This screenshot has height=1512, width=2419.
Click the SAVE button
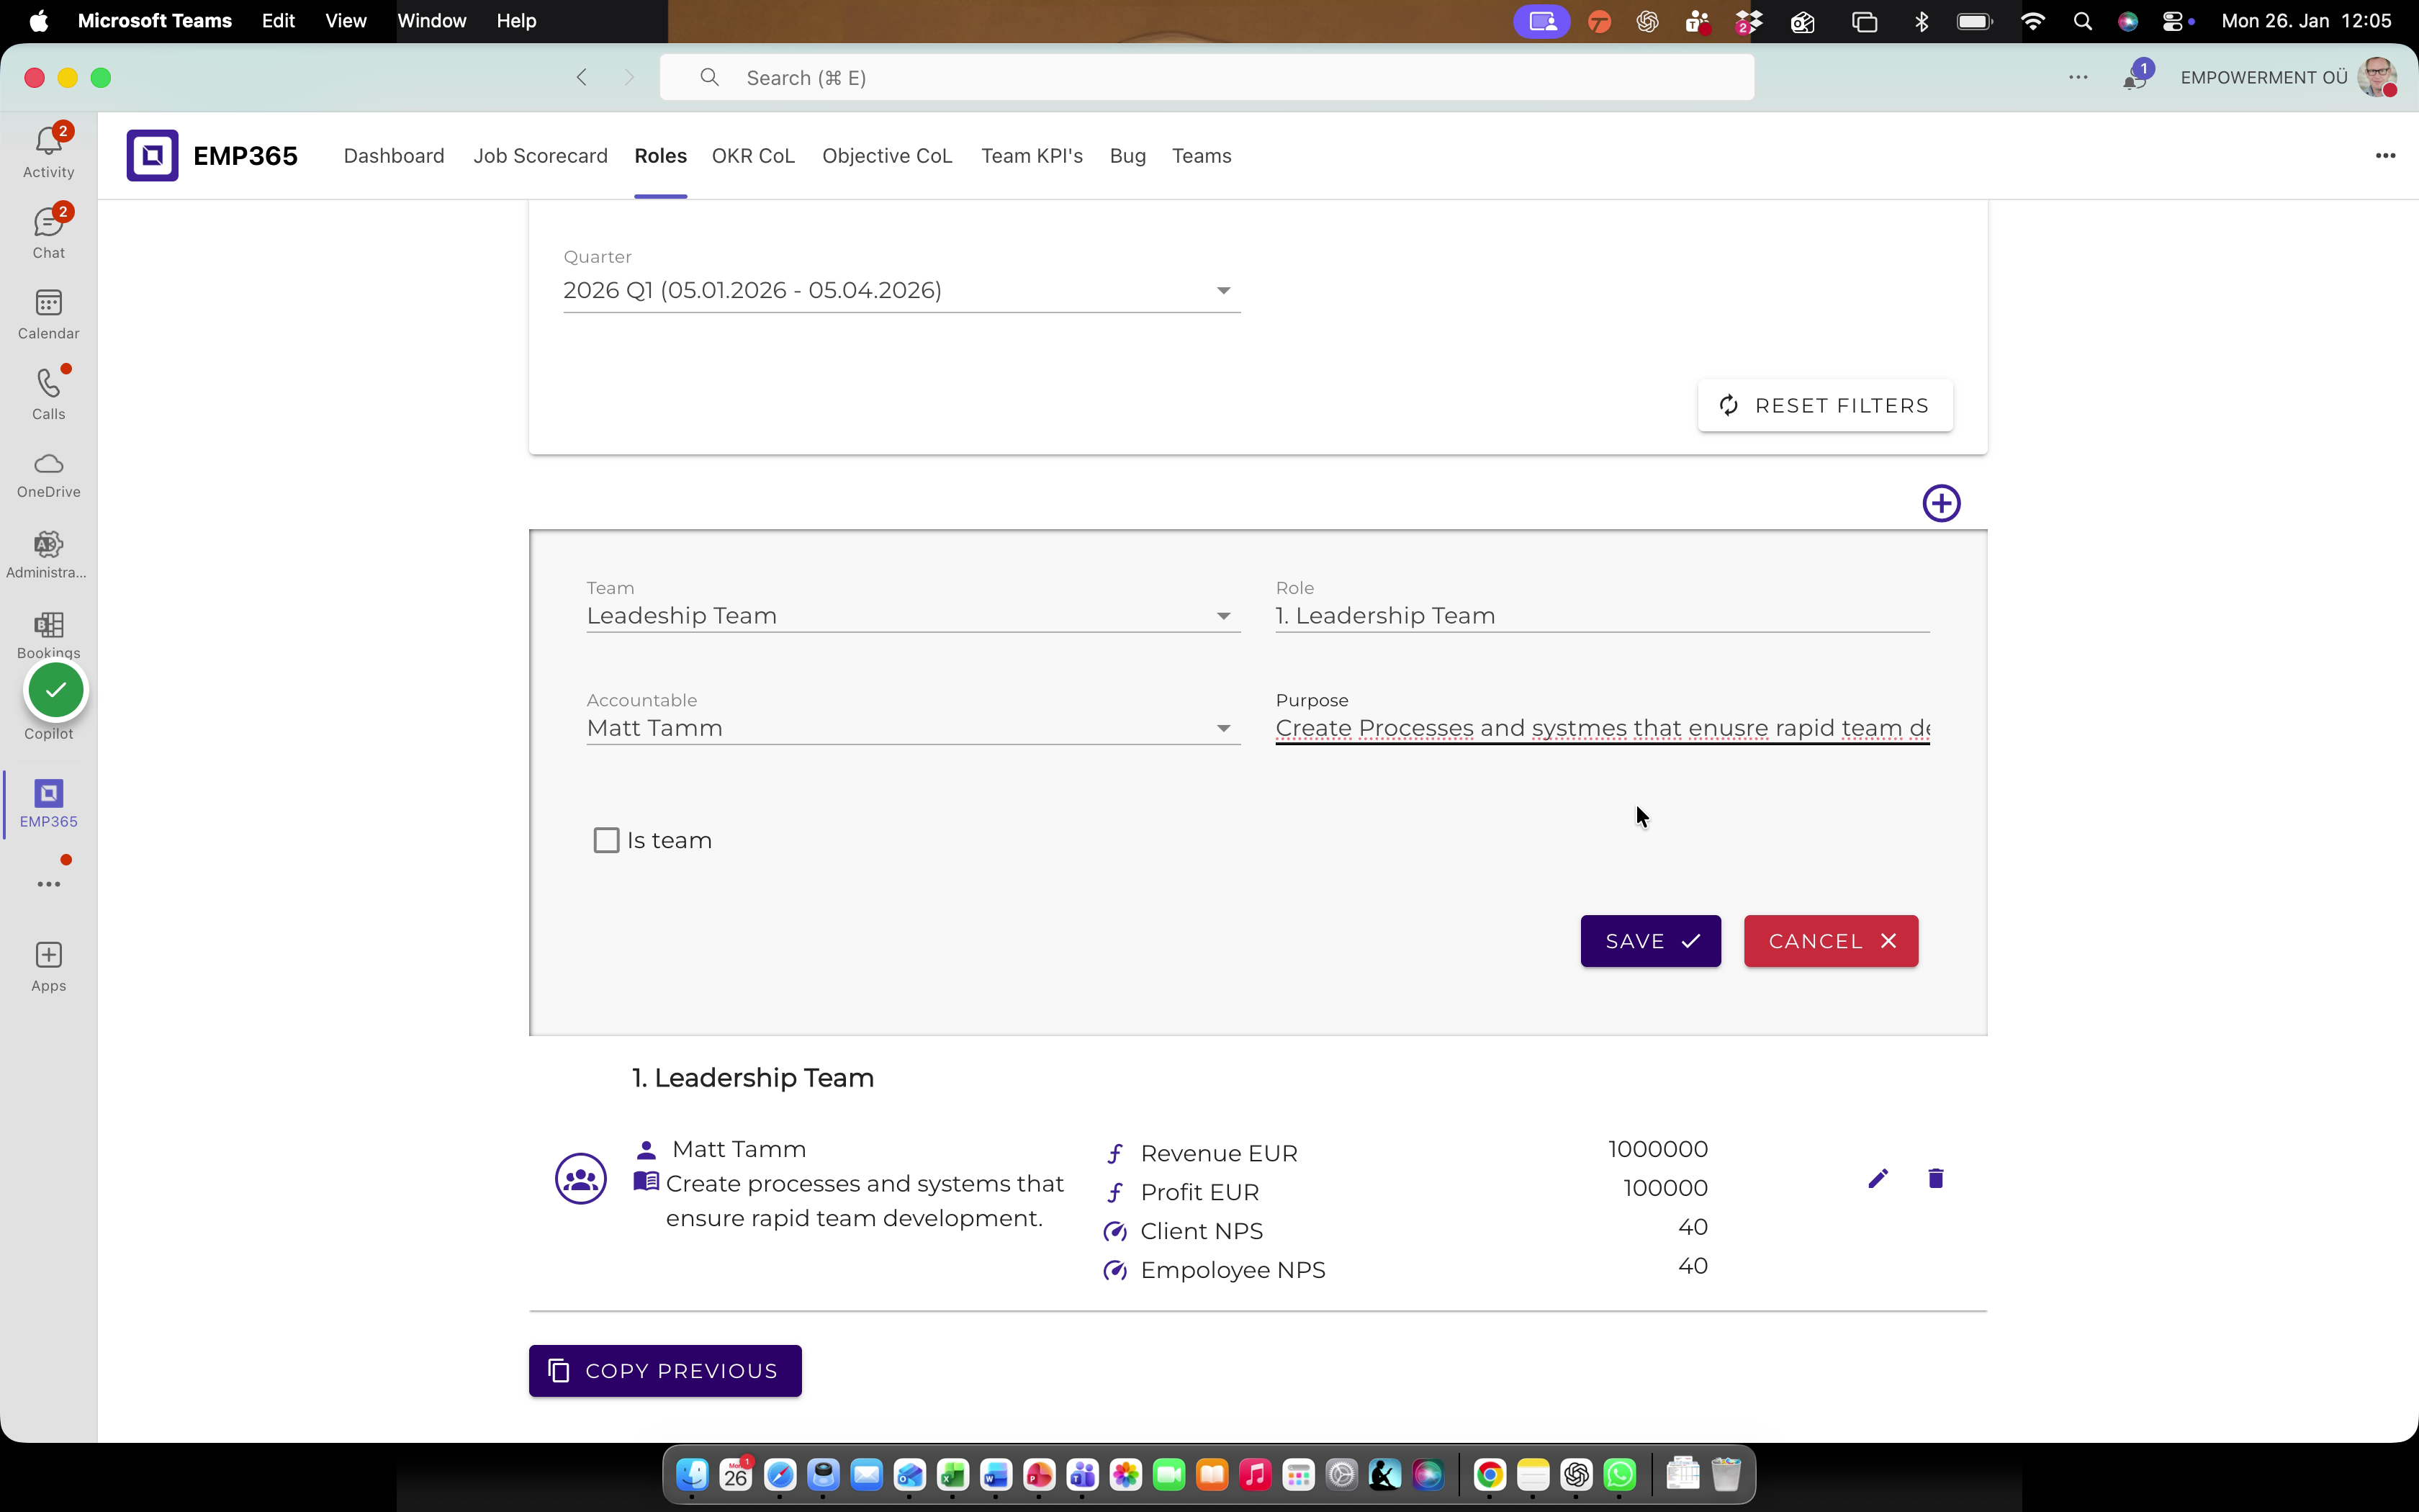click(1650, 941)
